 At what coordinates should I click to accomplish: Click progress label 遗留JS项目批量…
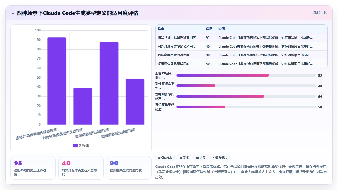163,75
